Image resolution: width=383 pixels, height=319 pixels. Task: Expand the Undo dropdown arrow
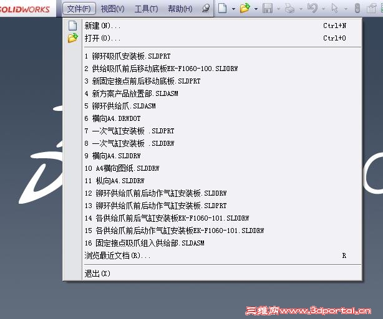click(323, 9)
